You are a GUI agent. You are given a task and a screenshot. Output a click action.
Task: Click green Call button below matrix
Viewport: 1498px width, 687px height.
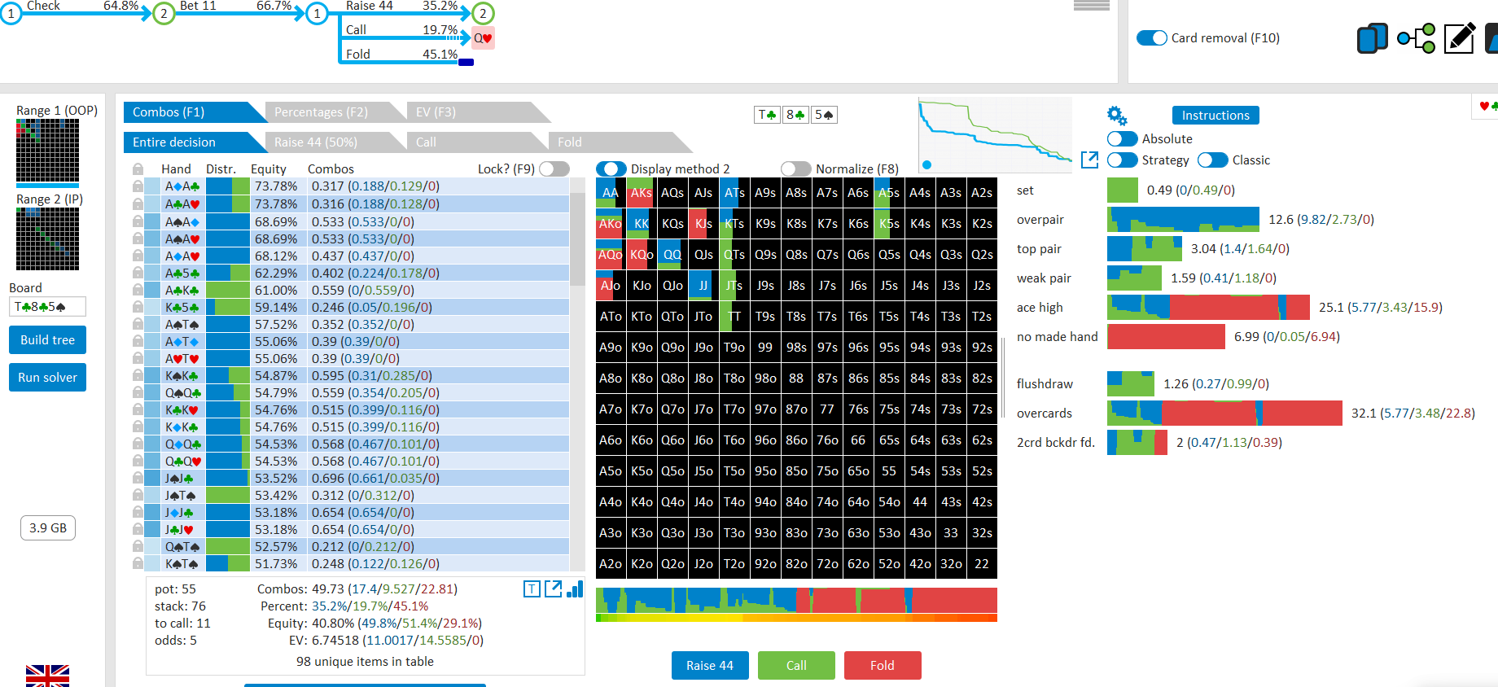(796, 665)
